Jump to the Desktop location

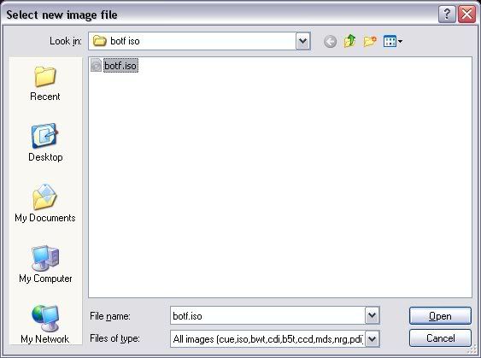coord(45,143)
